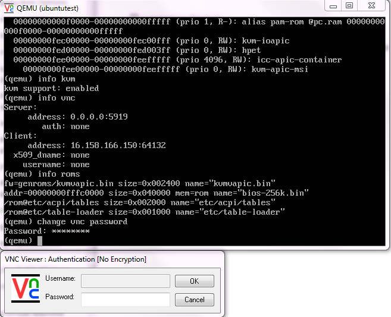Click the server address 0.0.0.0:5919
Screen dimensions: 391x317
click(99, 117)
